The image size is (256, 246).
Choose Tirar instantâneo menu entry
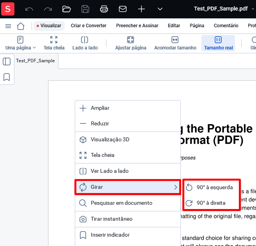128,219
